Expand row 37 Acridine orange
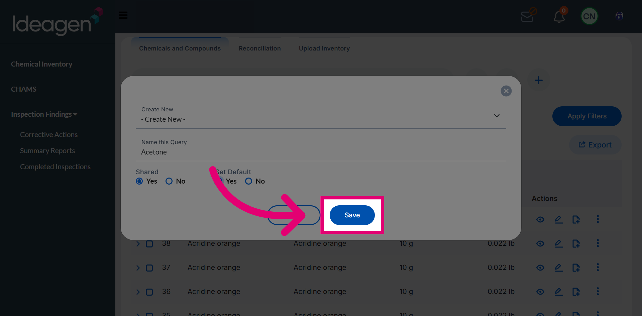Viewport: 642px width, 316px height. (138, 268)
